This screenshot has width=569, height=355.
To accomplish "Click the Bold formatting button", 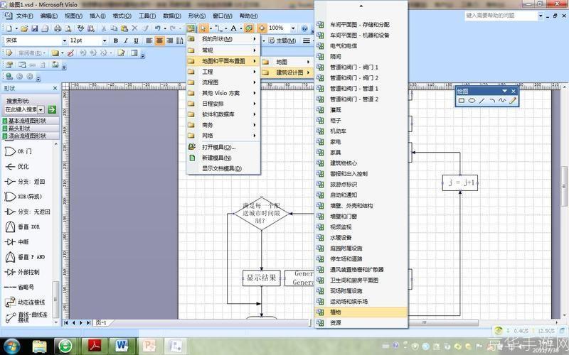I will coord(115,41).
